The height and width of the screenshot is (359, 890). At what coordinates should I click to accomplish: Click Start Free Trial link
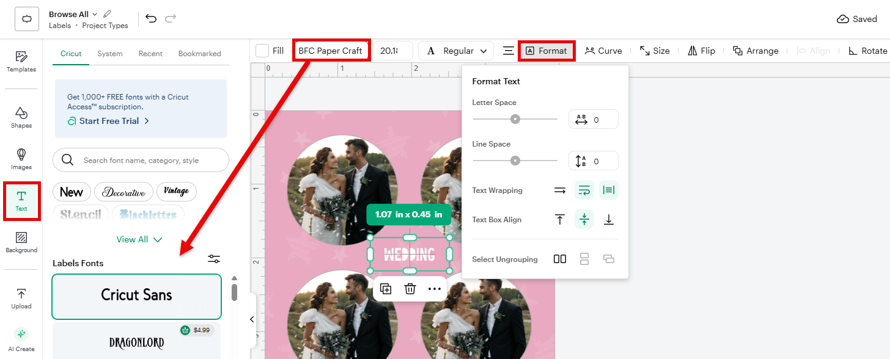(x=108, y=121)
